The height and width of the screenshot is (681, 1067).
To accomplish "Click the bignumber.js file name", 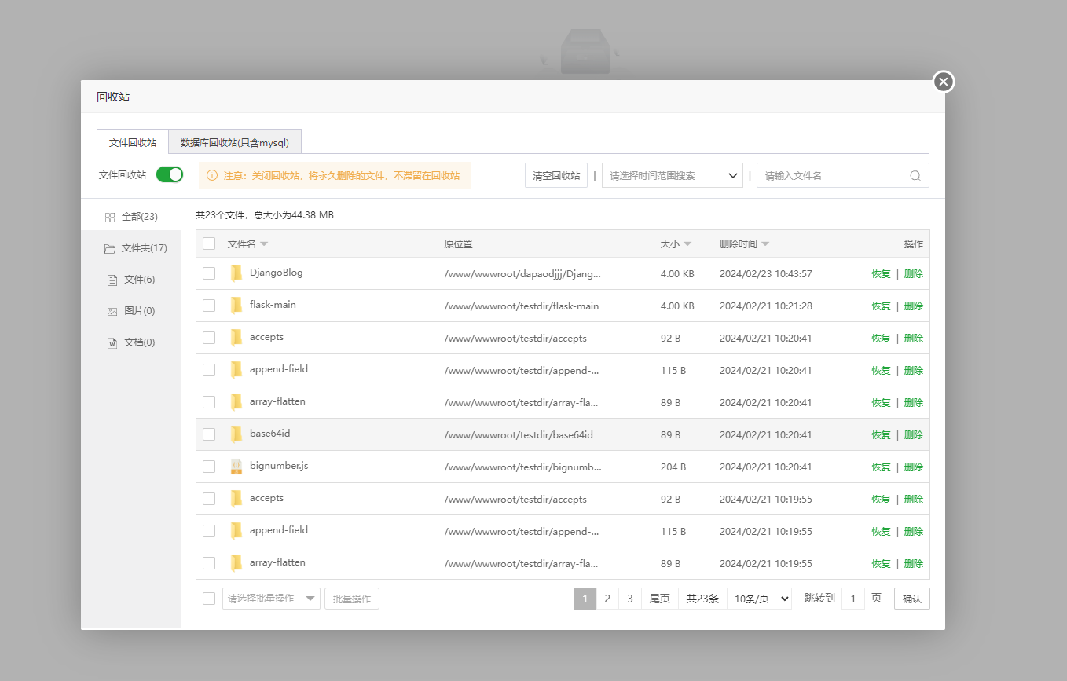I will tap(279, 466).
